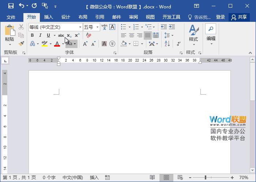The height and width of the screenshot is (182, 256).
Task: Click the Sort A-Z icon
Action: click(x=167, y=44)
